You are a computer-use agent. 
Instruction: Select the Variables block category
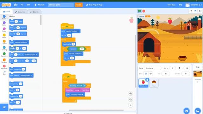point(4,61)
